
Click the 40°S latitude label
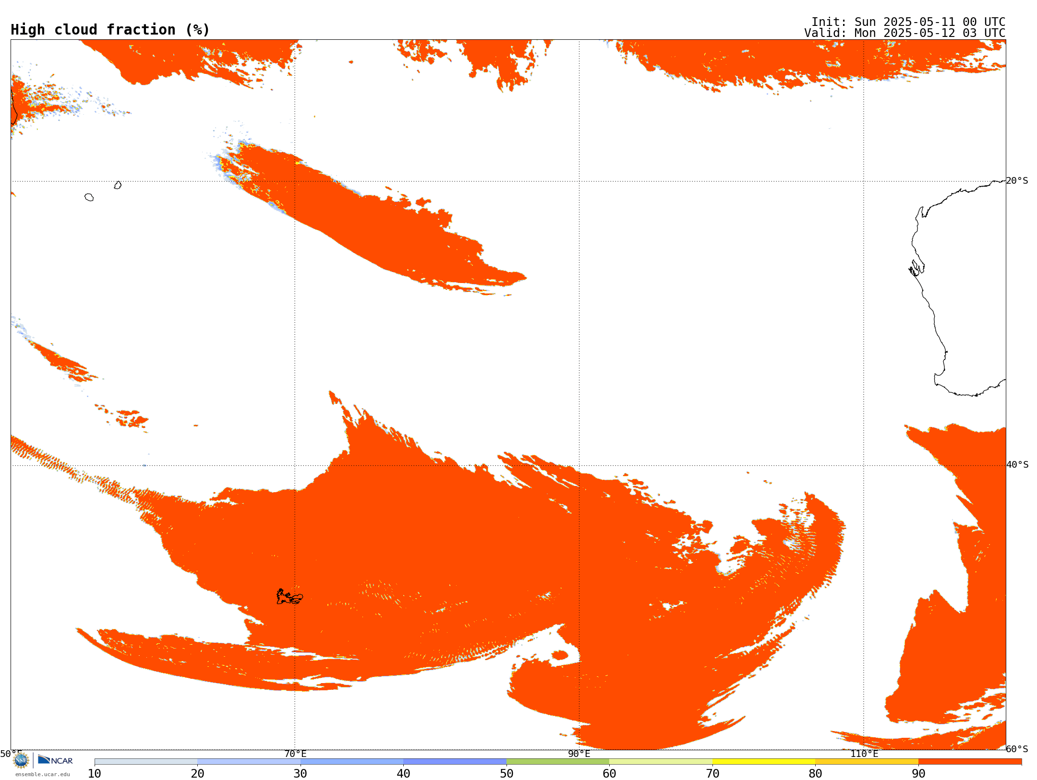tap(1017, 465)
